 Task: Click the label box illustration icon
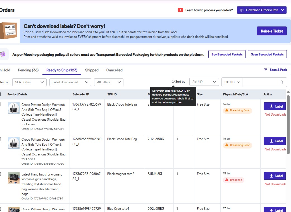[9, 31]
